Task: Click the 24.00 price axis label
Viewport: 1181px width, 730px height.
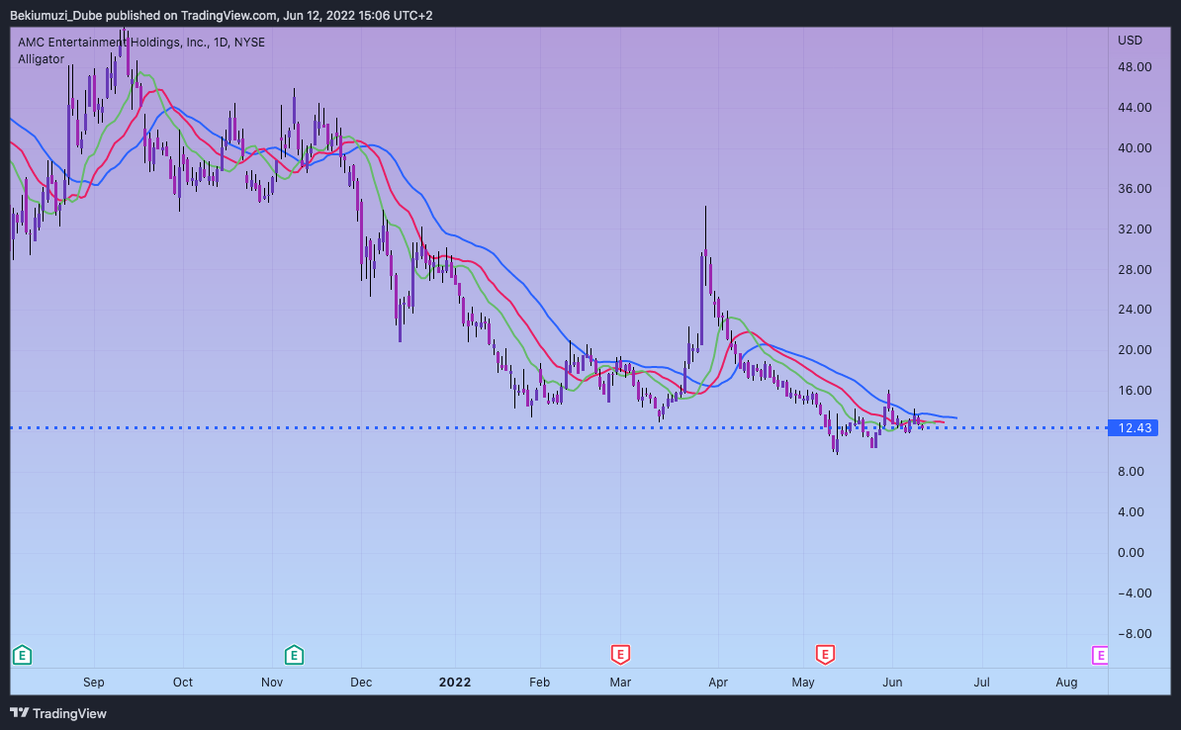Action: pyautogui.click(x=1135, y=309)
